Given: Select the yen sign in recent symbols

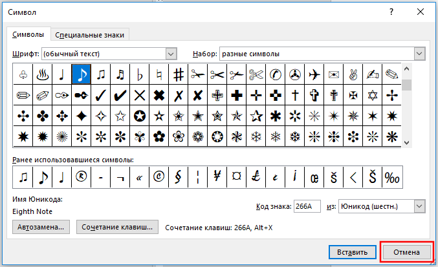Looking at the screenshot, I should [217, 177].
